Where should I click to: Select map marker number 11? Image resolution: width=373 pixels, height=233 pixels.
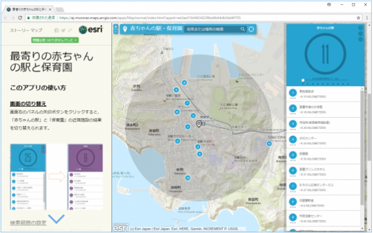point(269,144)
